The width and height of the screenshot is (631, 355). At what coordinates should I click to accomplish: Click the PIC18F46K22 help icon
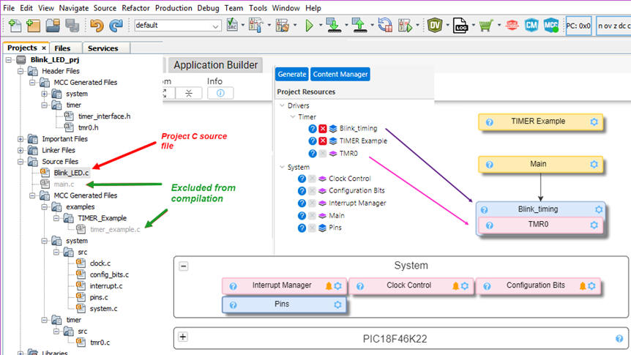click(619, 338)
